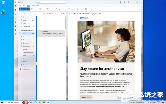Open the Help ribbon tab

[38, 6]
